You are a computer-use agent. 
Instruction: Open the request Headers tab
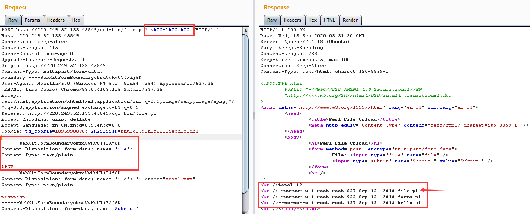56,20
